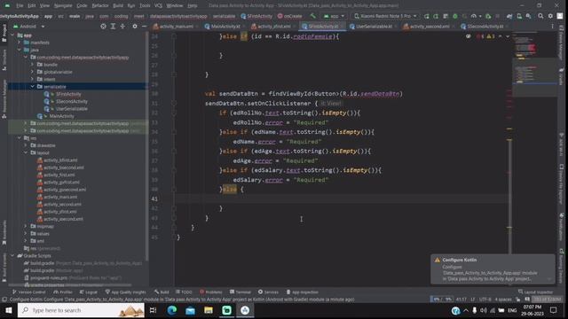Open Project panel settings gear
Image resolution: width=568 pixels, height=319 pixels.
(x=135, y=27)
